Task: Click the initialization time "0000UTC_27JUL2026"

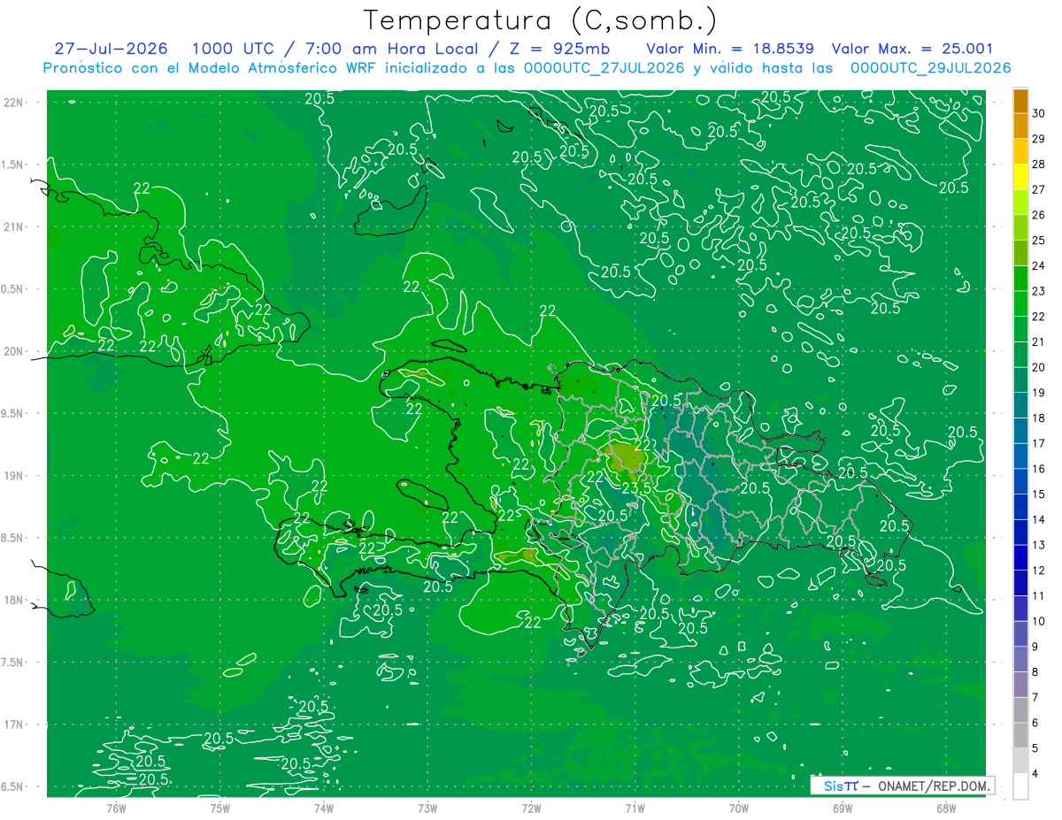Action: pos(604,68)
